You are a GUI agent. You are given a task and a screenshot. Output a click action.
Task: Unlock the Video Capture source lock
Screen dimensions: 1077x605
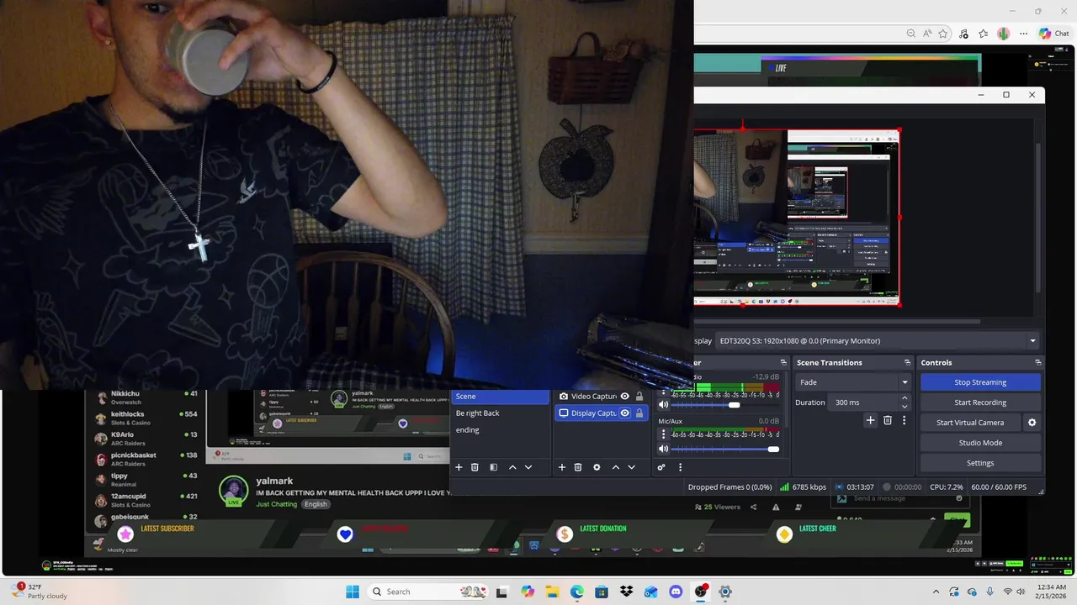(x=639, y=397)
